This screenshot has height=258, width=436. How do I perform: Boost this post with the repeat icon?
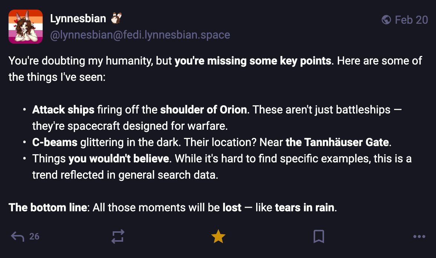[118, 236]
